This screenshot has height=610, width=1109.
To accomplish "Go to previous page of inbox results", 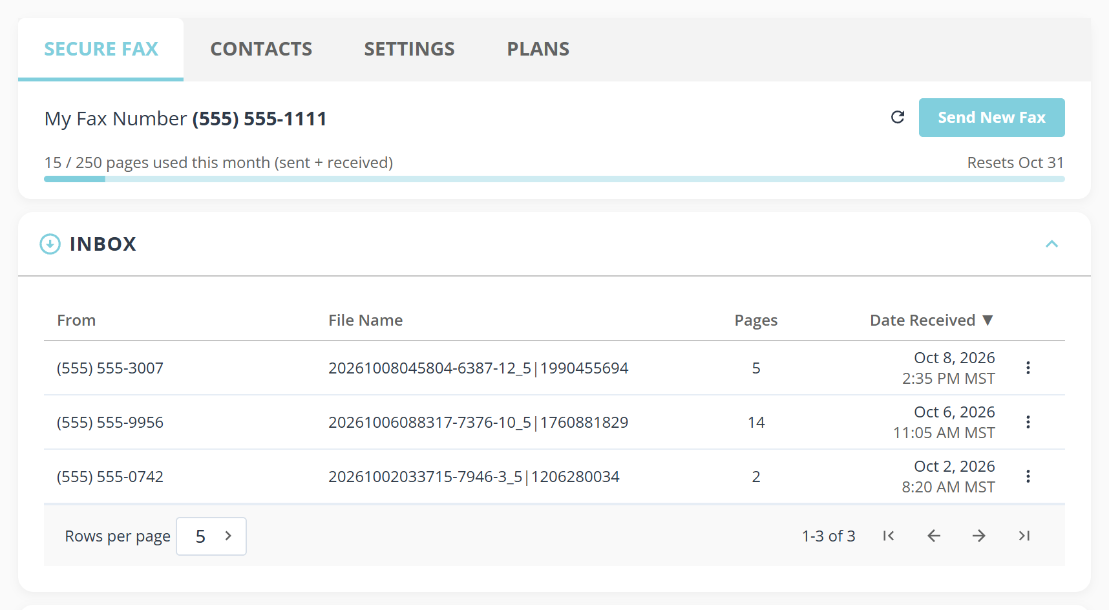I will point(934,536).
